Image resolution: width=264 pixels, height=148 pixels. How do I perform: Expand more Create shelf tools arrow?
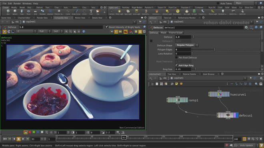point(104,12)
